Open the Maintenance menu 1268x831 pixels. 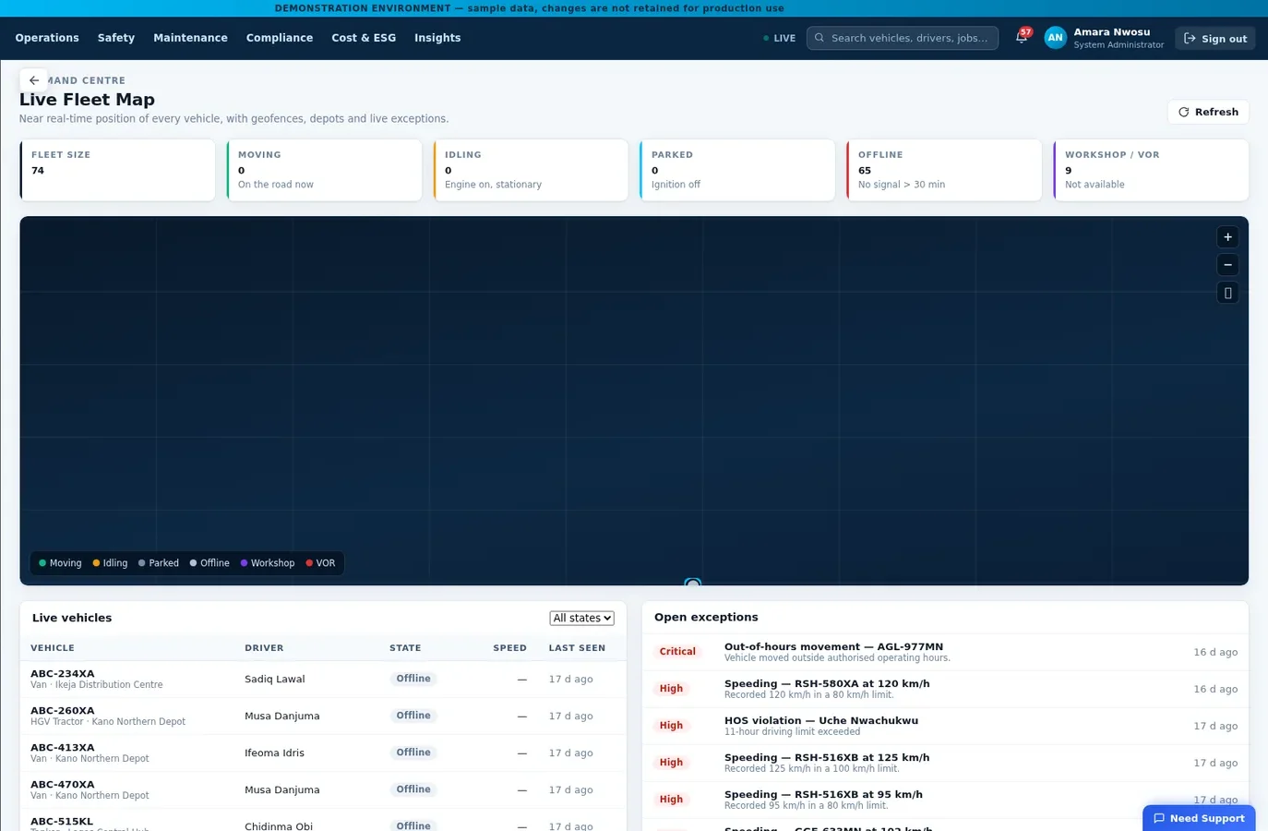click(x=190, y=38)
